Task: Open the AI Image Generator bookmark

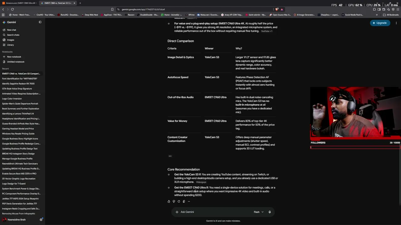Action: (304, 15)
